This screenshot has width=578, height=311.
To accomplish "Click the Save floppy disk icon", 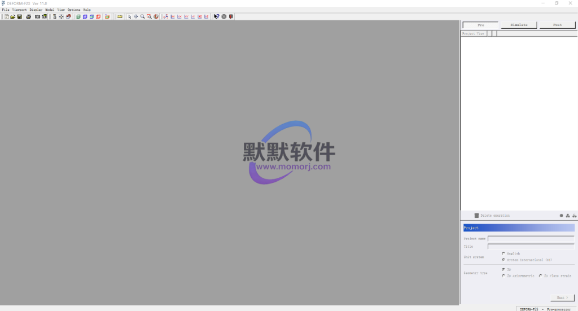I will coord(20,17).
